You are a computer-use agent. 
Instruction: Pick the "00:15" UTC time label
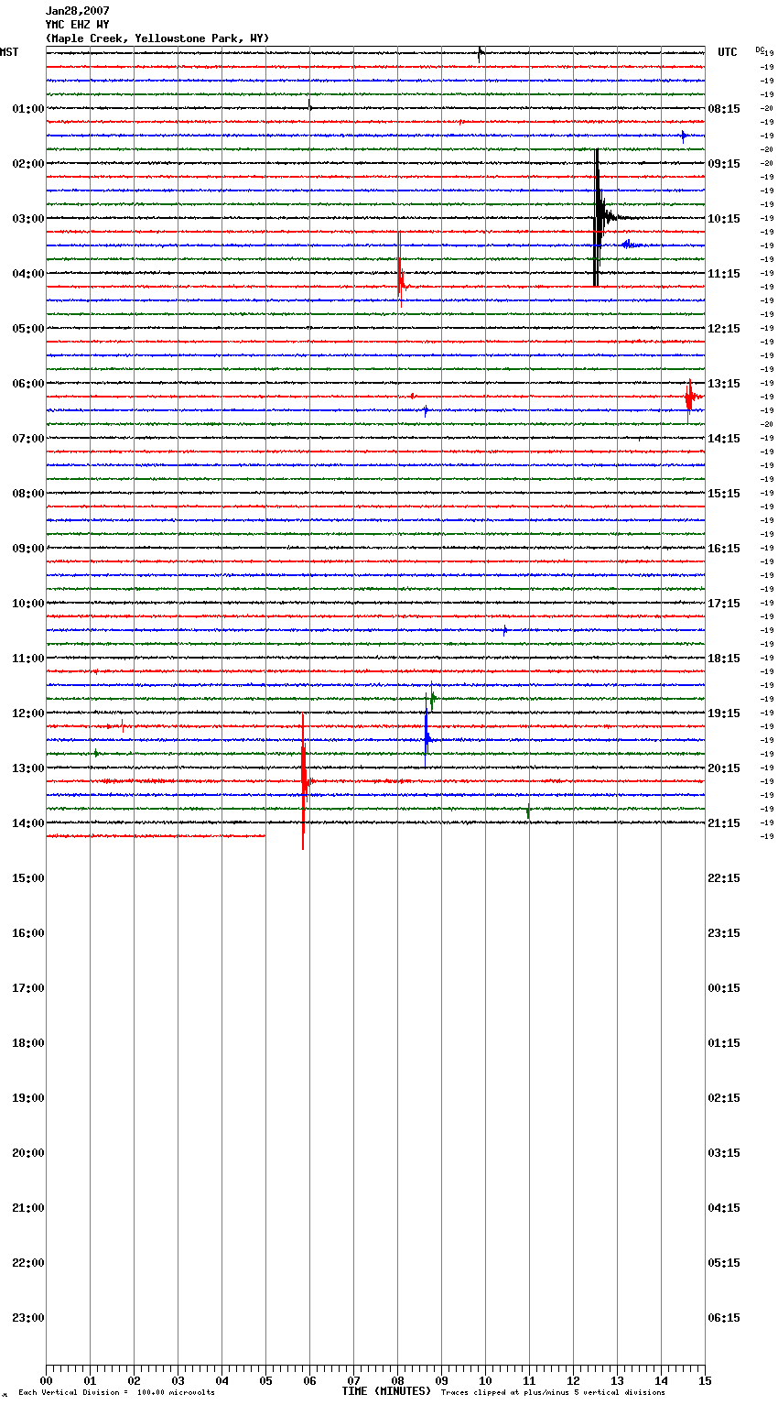point(724,988)
